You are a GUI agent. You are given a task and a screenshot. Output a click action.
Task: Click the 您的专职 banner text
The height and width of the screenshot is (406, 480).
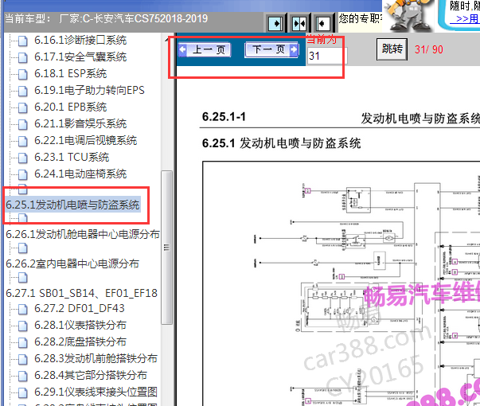360,18
